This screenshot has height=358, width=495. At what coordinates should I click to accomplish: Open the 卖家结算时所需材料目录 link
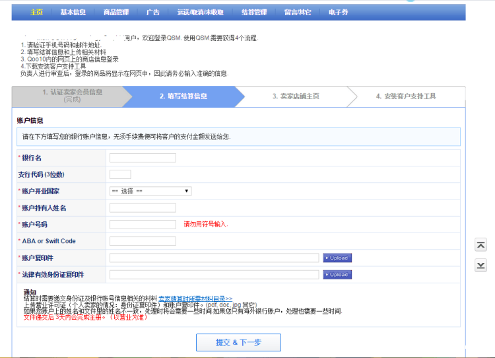pos(195,299)
